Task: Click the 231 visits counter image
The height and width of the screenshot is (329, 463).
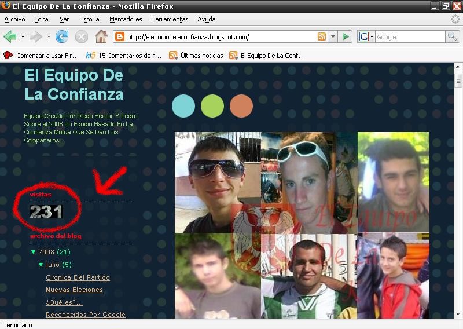Action: [x=46, y=211]
